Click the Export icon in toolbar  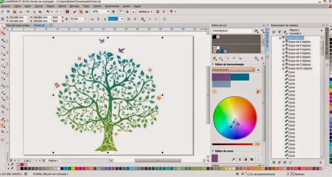(x=81, y=12)
